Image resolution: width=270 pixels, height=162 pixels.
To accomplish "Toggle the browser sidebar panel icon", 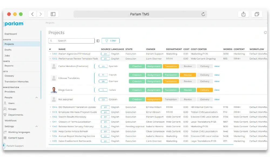I will [x=53, y=14].
